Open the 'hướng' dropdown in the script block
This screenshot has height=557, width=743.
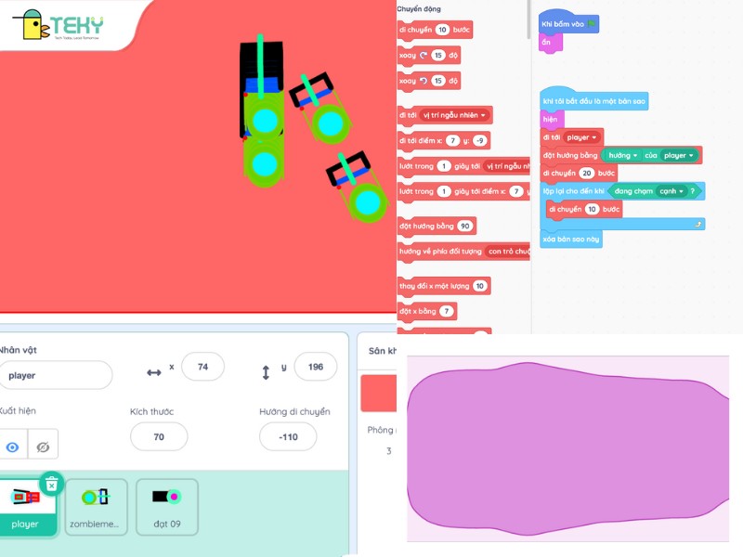(624, 155)
